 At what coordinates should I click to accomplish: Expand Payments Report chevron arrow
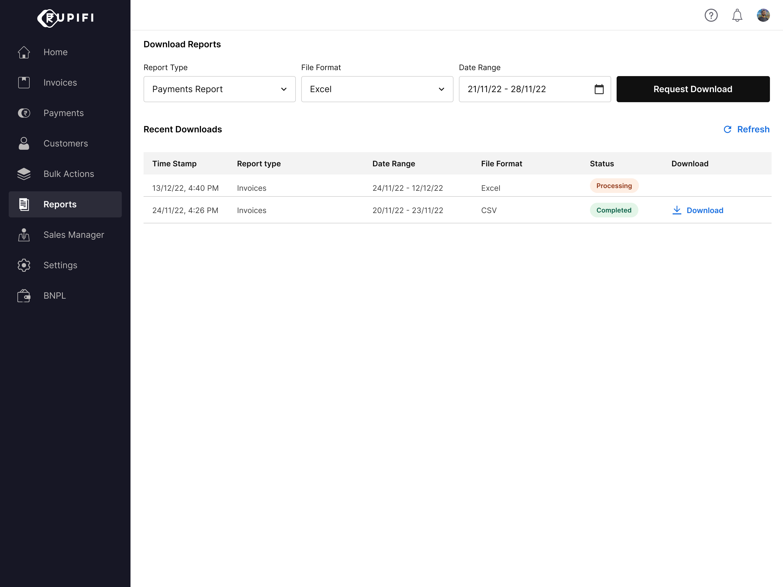click(x=284, y=89)
